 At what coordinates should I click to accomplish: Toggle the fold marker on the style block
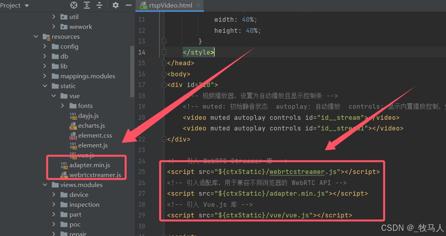tap(163, 52)
